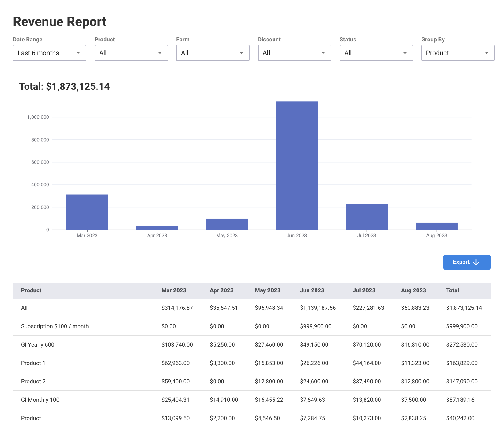
Task: Click the $44,164.00 Jul cell for Product 1
Action: pyautogui.click(x=367, y=363)
